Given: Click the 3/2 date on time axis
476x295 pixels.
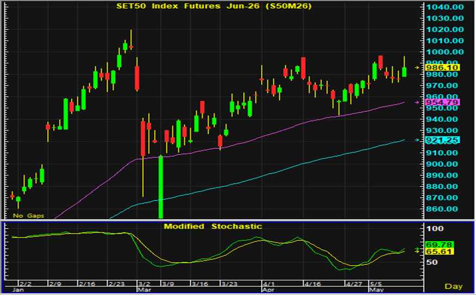Looking at the screenshot, I should (x=145, y=284).
